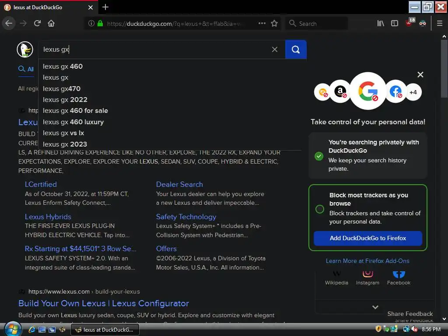Close the privacy promo panel
448x336 pixels.
coord(420,74)
